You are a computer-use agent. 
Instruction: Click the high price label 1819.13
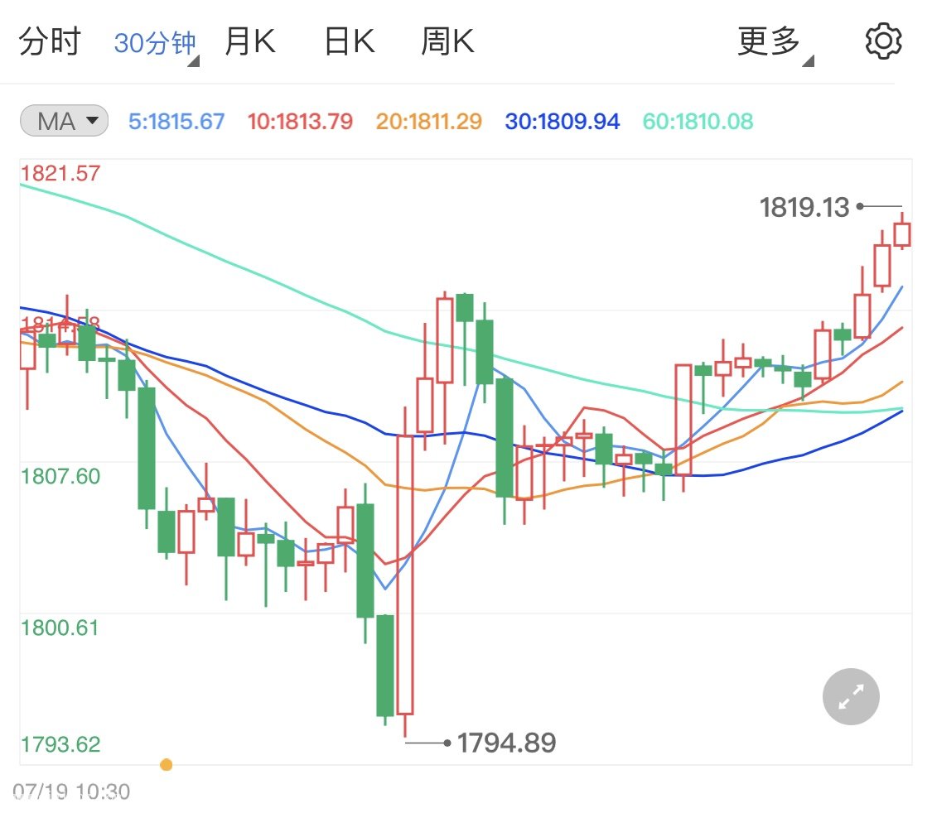804,207
